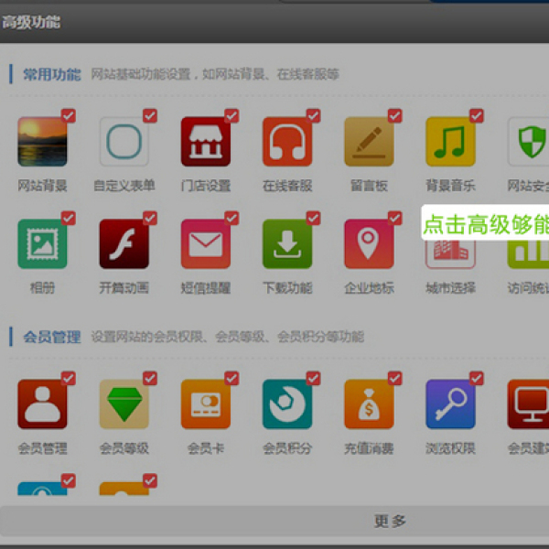This screenshot has width=549, height=549.
Task: Open the monitor icon after 浏览权限
Action: click(528, 404)
